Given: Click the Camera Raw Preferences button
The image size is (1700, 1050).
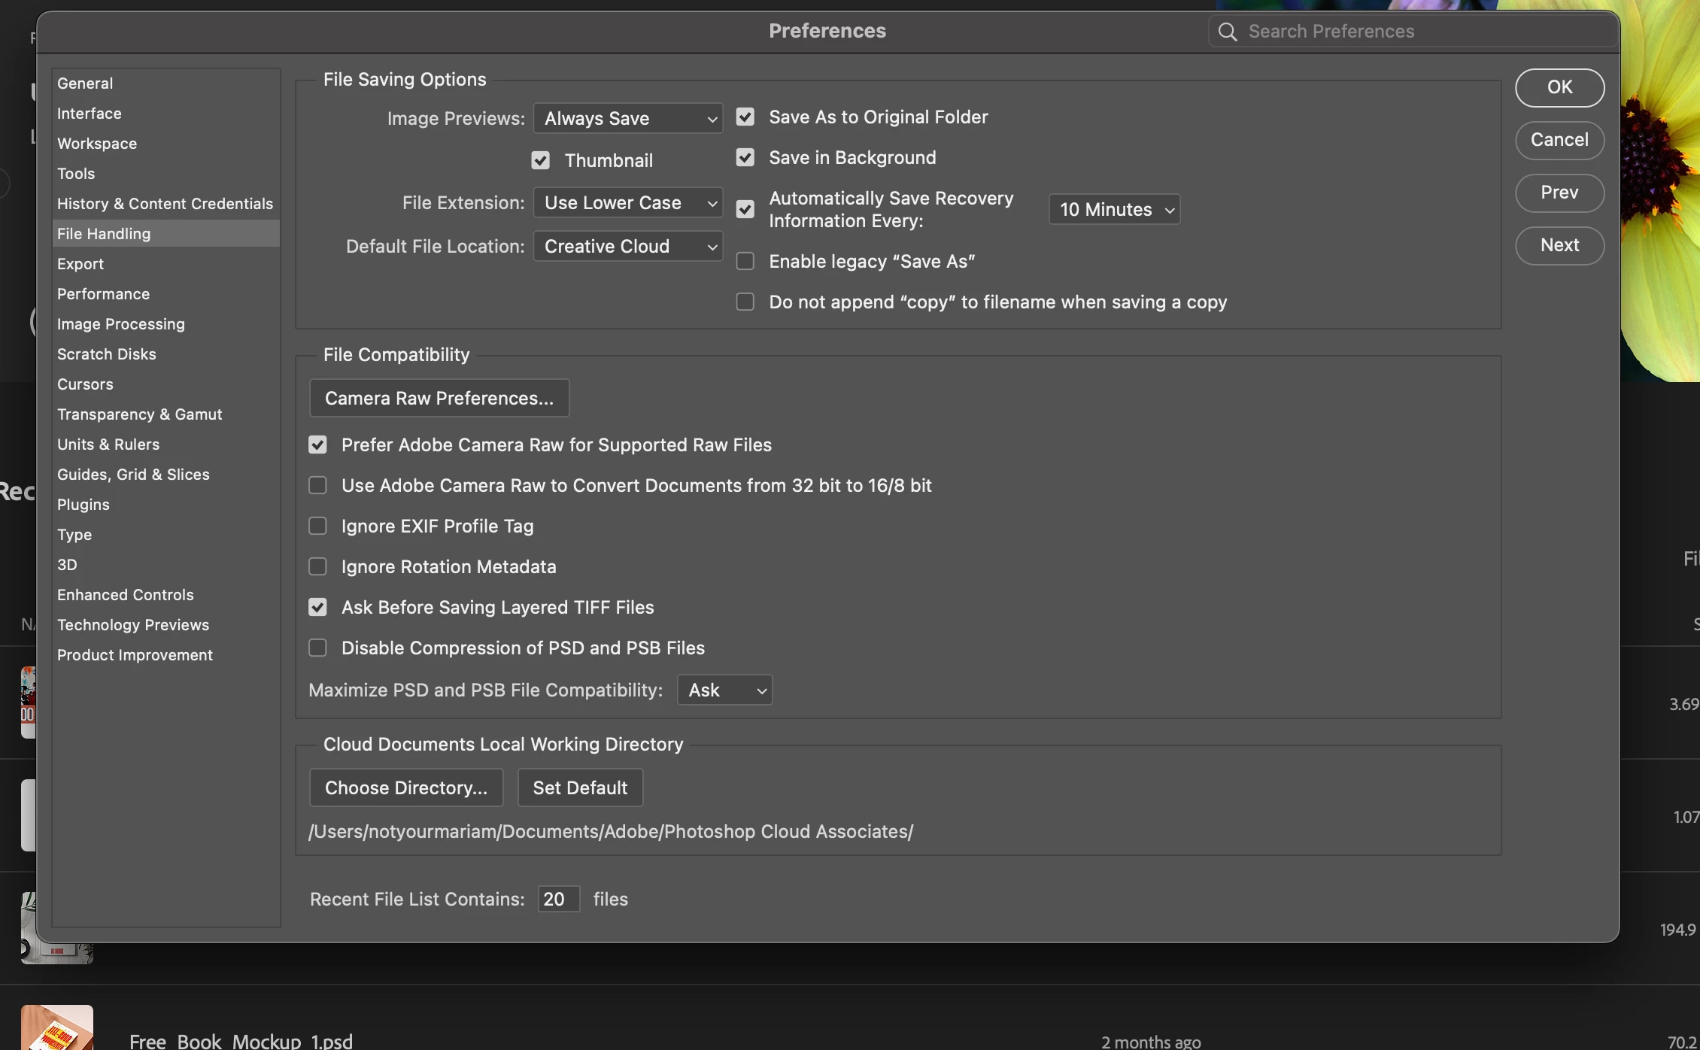Looking at the screenshot, I should 439,399.
